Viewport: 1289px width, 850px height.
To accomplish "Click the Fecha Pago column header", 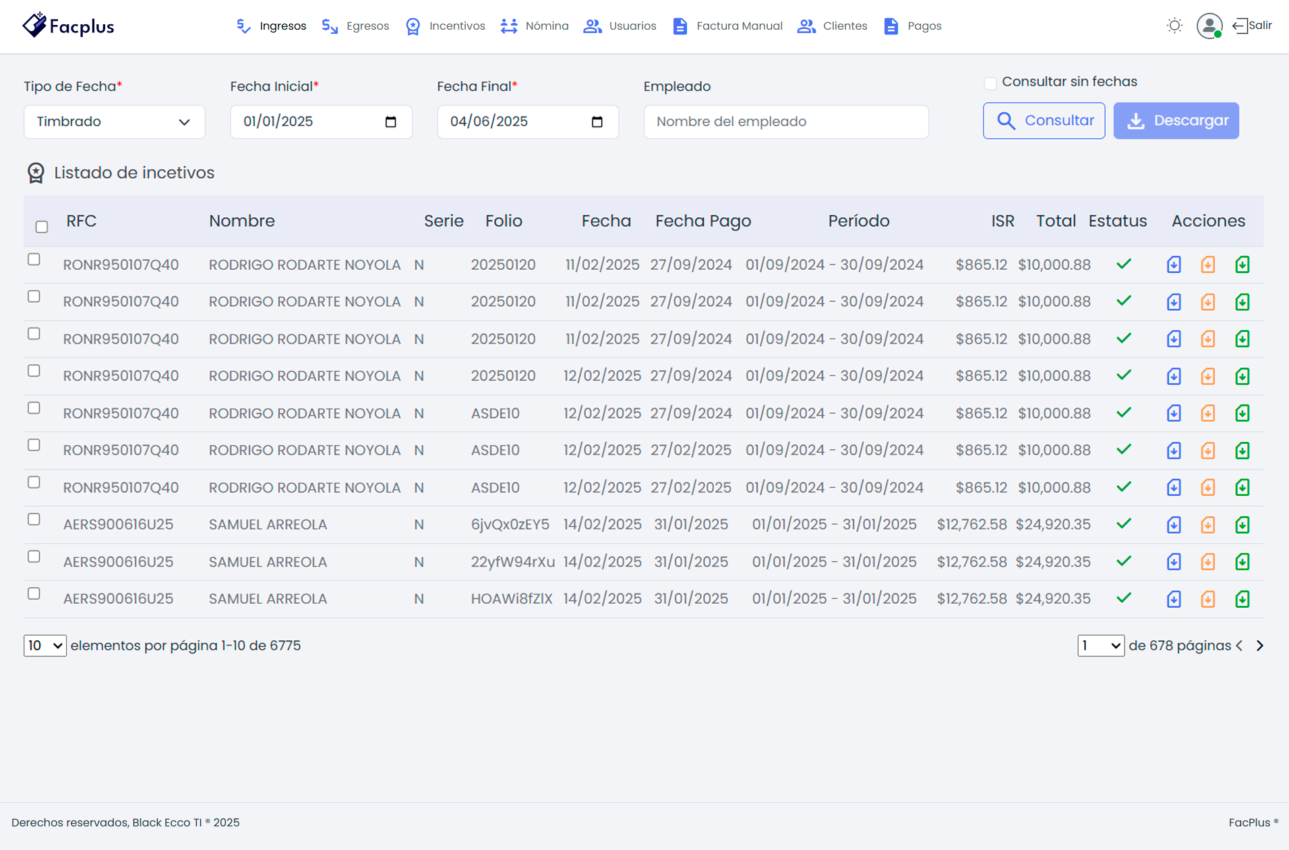I will coord(703,221).
